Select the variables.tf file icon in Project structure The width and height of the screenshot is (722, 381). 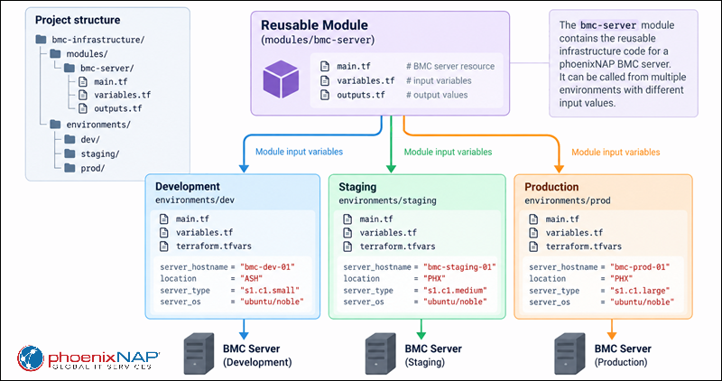point(83,95)
